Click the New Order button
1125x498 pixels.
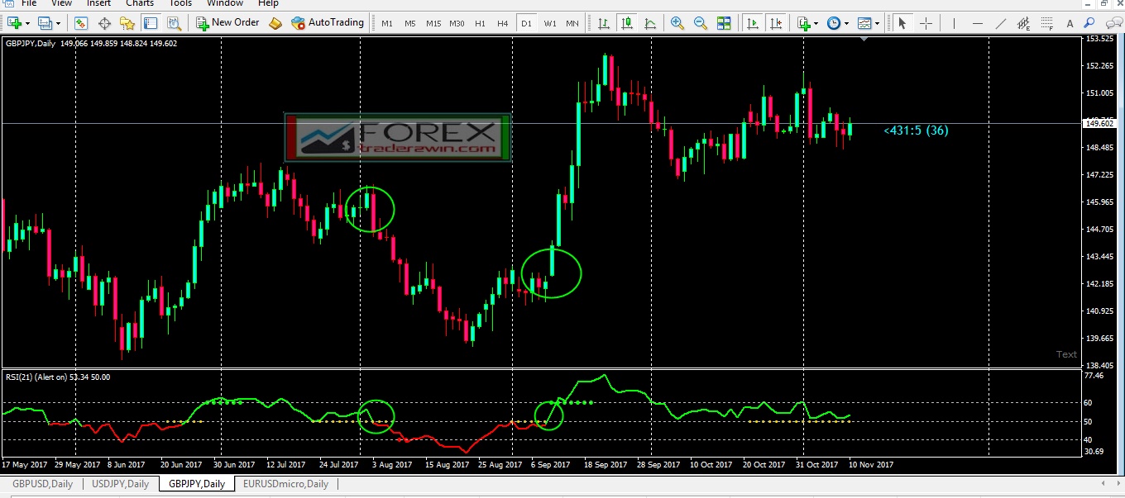click(227, 22)
